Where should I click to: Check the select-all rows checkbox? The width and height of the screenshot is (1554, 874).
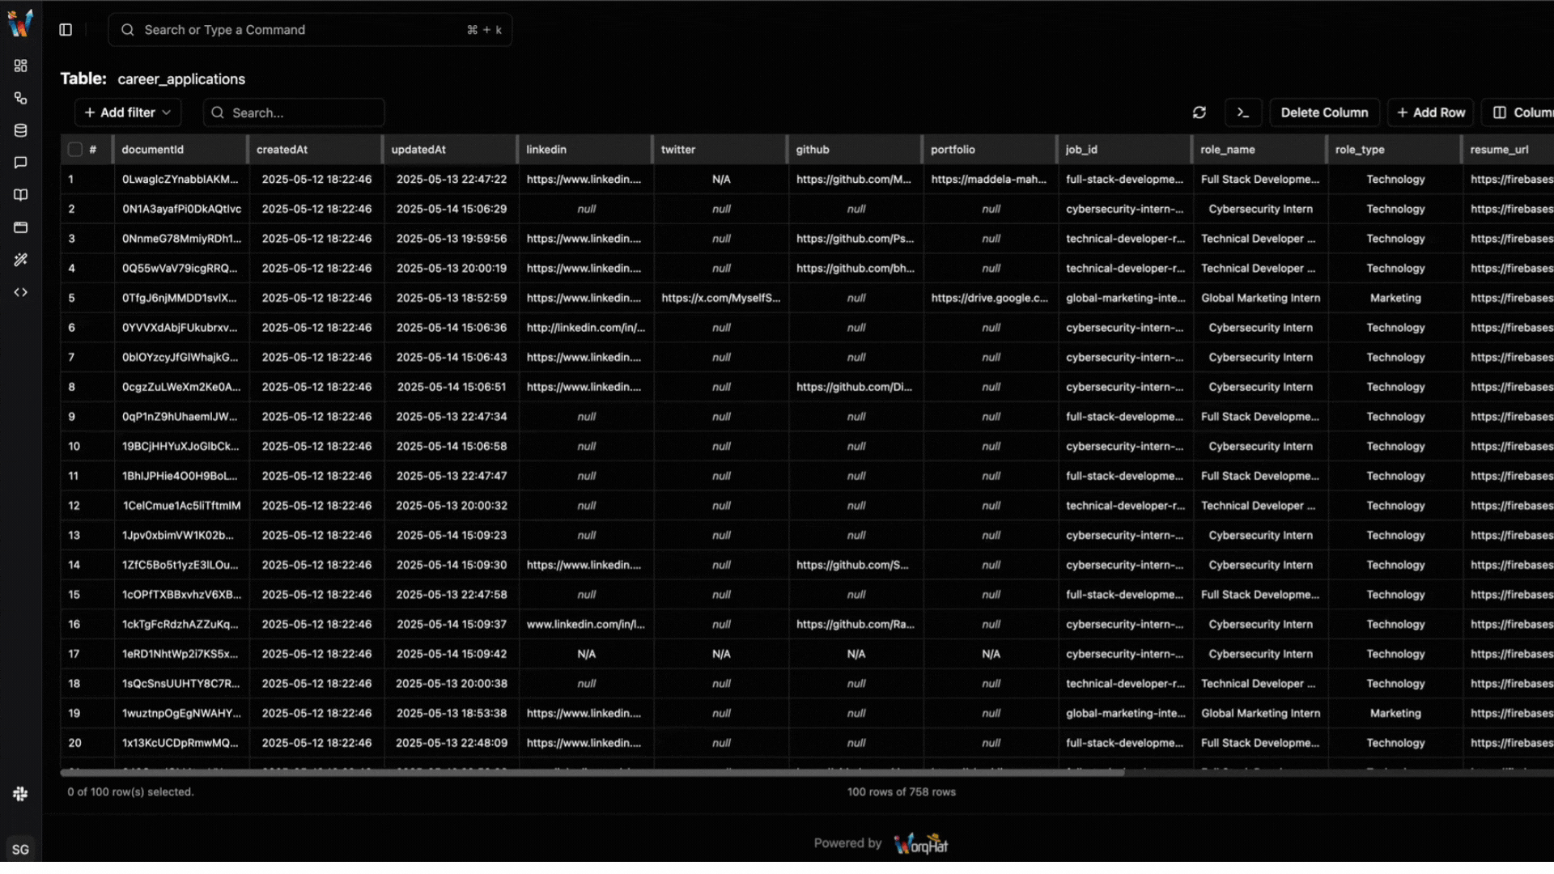coord(75,150)
